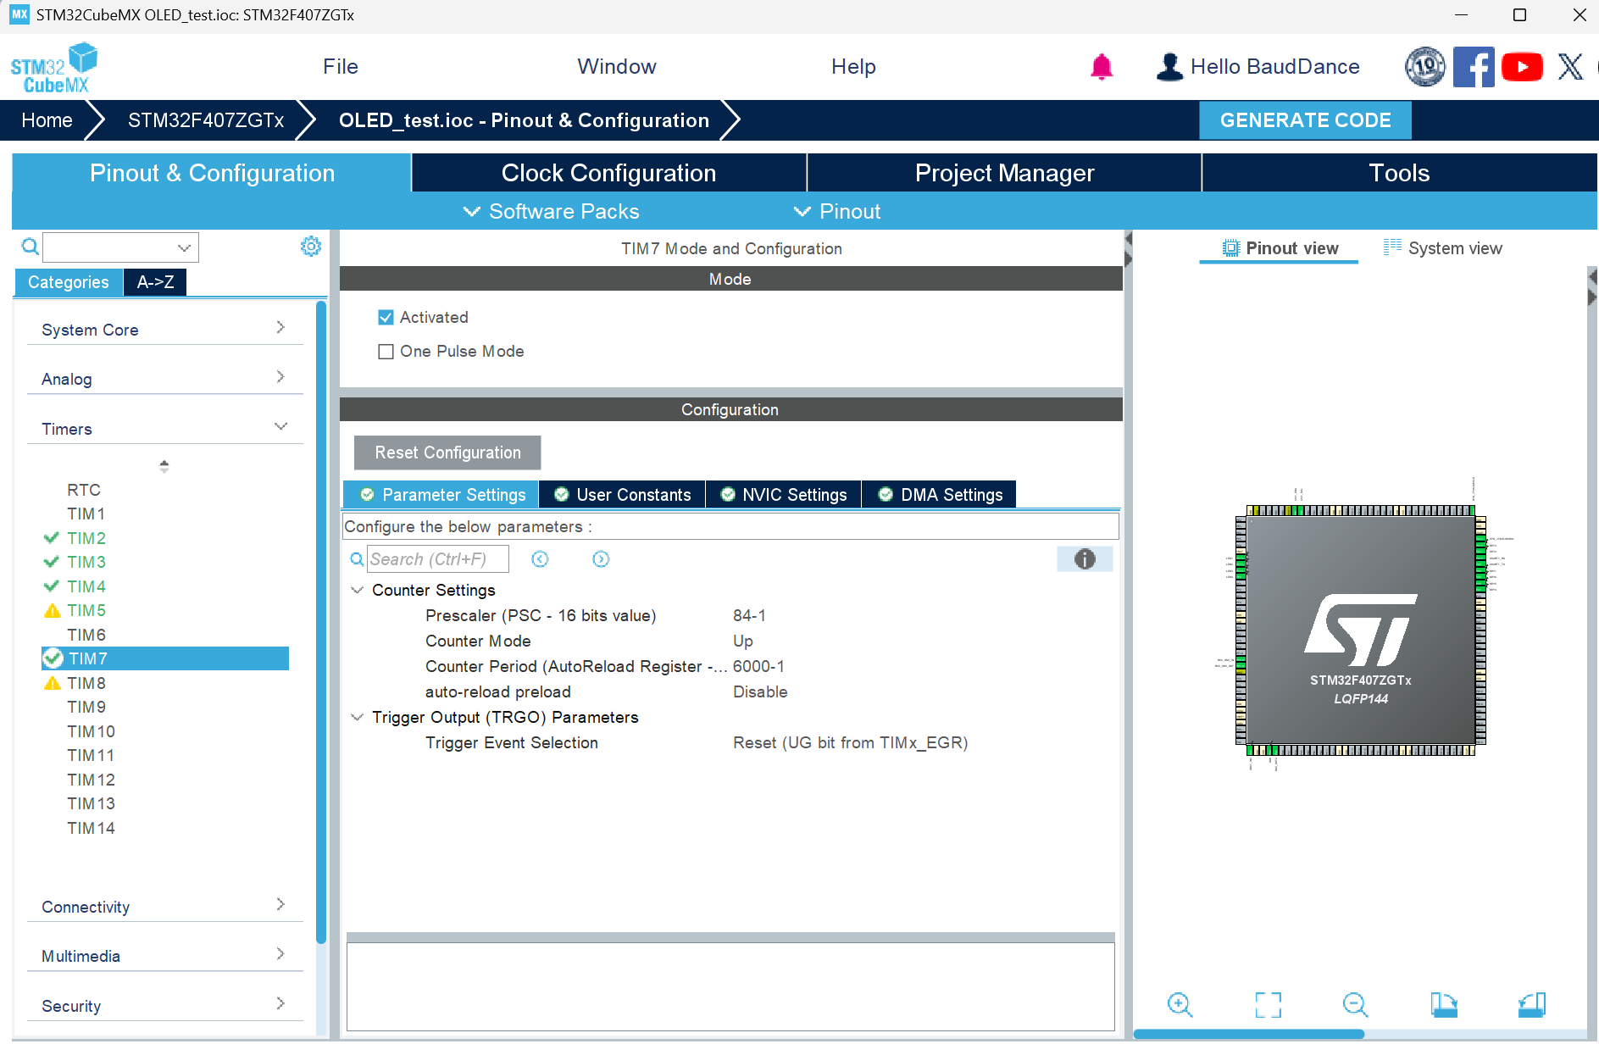Open the Window menu

pyautogui.click(x=617, y=66)
